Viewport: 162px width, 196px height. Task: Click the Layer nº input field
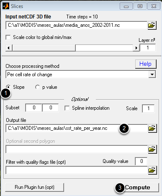(148, 48)
